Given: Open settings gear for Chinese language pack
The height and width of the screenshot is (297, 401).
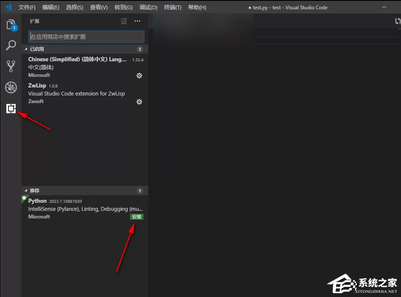Looking at the screenshot, I should tap(139, 76).
